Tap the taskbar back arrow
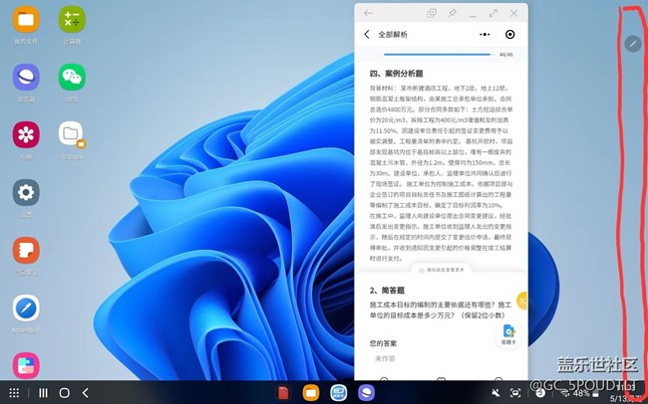The width and height of the screenshot is (648, 404). (85, 393)
